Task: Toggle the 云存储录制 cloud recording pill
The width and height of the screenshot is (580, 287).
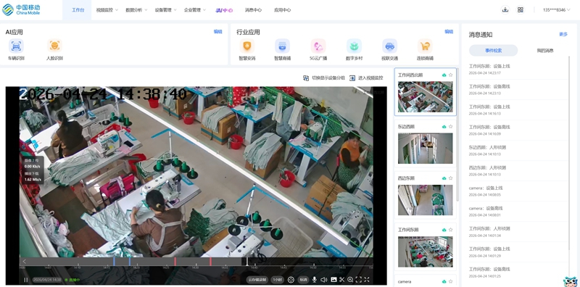Action: [x=257, y=280]
